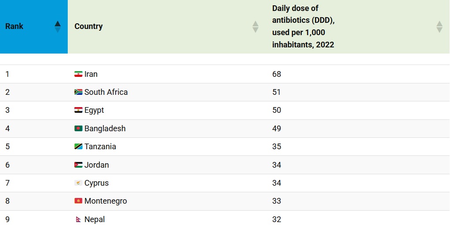This screenshot has height=230, width=450.
Task: Click the Iran flag icon
Action: (x=78, y=74)
